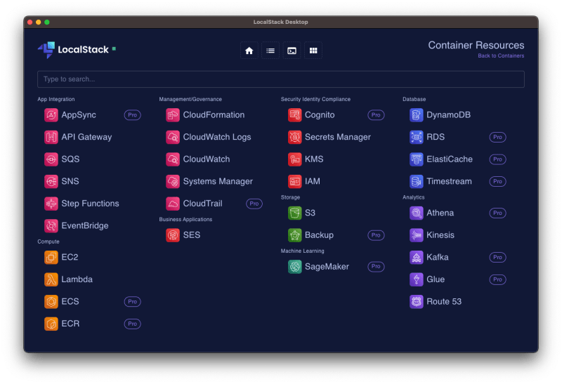Viewport: 562px width, 384px height.
Task: Click the Pro badge next to Kafka
Action: (x=497, y=257)
